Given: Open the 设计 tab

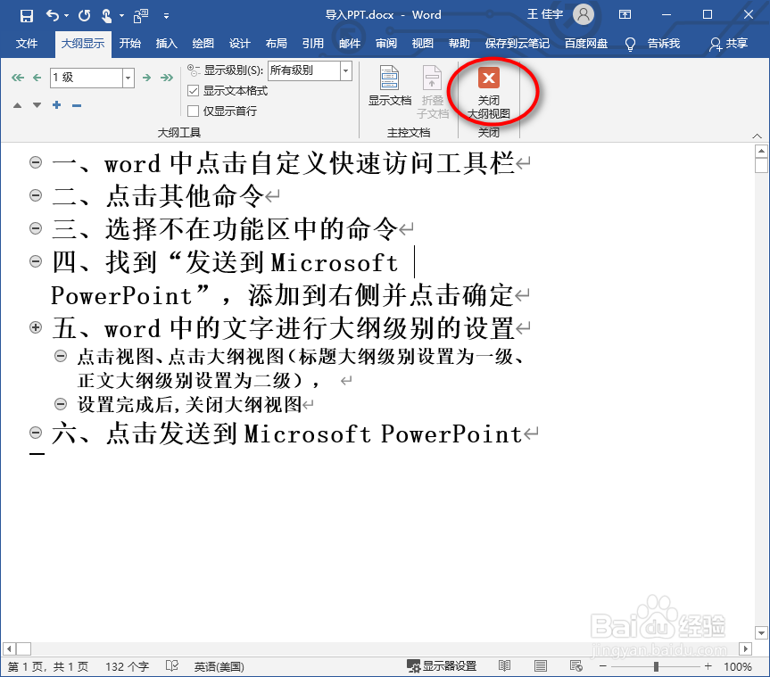Looking at the screenshot, I should [240, 44].
